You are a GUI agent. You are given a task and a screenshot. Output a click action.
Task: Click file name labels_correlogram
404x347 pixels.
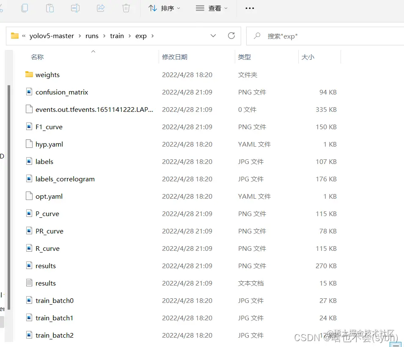[65, 179]
